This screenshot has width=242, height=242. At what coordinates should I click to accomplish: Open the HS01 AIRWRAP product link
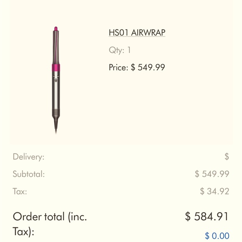[137, 33]
